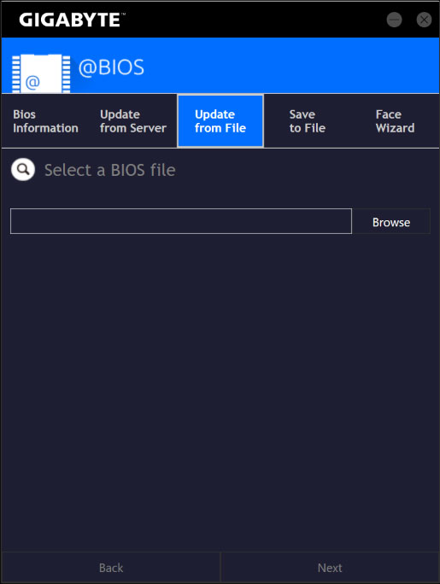440x584 pixels.
Task: Click the blue @BIOS header banner
Action: [x=220, y=66]
